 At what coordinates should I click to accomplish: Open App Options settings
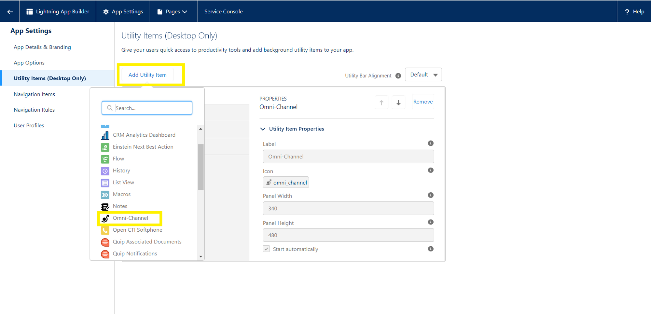[29, 63]
